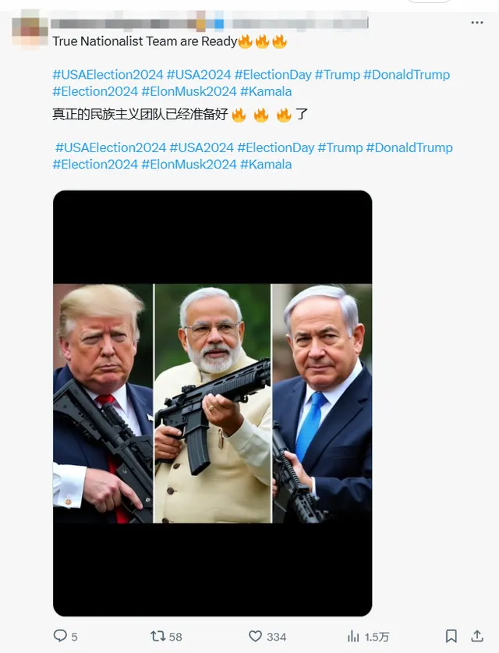Image resolution: width=499 pixels, height=653 pixels.
Task: Follow the first #USA2024 hashtag link
Action: click(199, 75)
